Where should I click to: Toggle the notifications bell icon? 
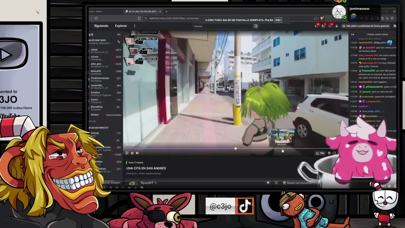point(276,183)
